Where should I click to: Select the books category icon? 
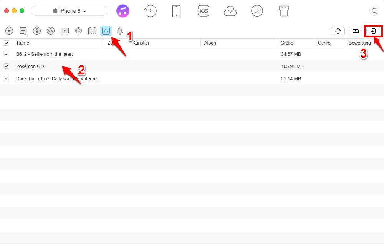tap(92, 31)
